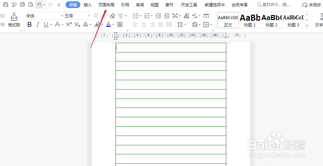Viewport: 323px width, 166px height.
Task: Apply the 标题 1 style
Action: (250, 20)
